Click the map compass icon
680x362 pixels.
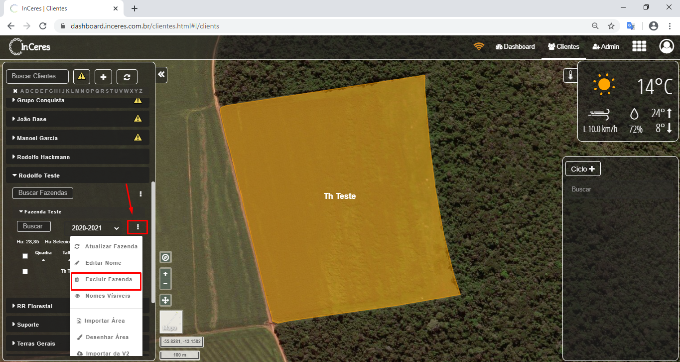pos(165,257)
